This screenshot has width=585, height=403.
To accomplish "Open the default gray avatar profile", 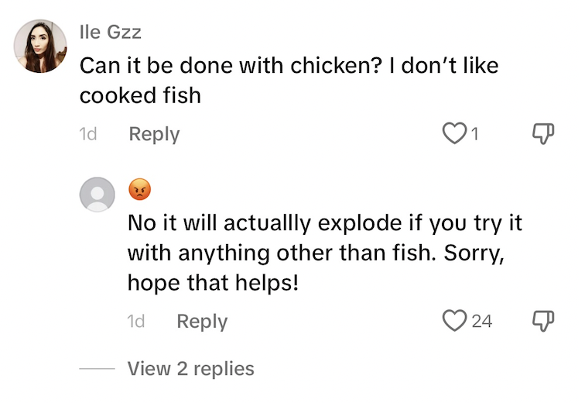I will point(97,194).
